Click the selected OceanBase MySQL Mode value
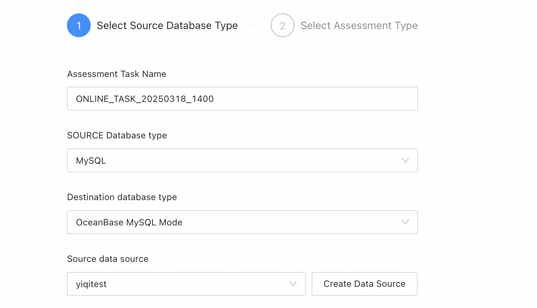This screenshot has width=537, height=308. point(129,222)
